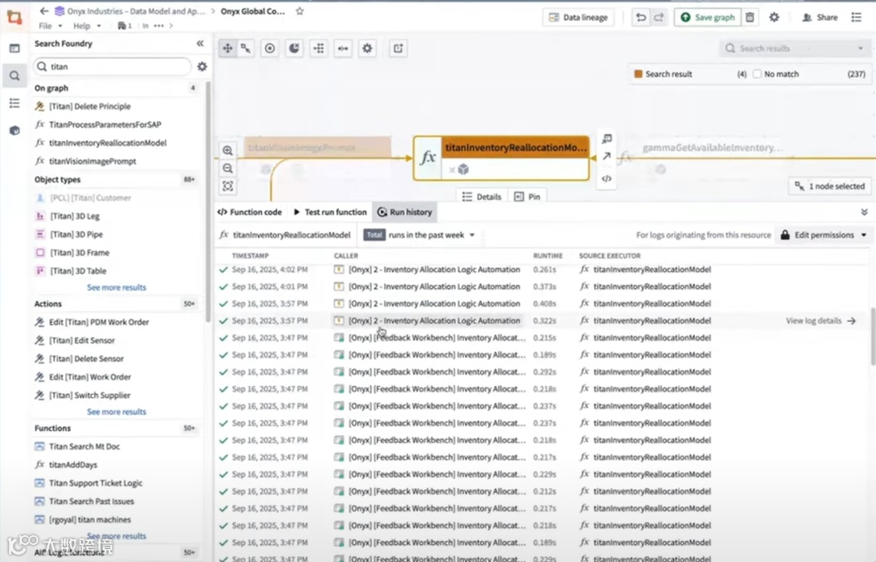See more results under Object types
Image resolution: width=876 pixels, height=562 pixels.
tap(116, 287)
